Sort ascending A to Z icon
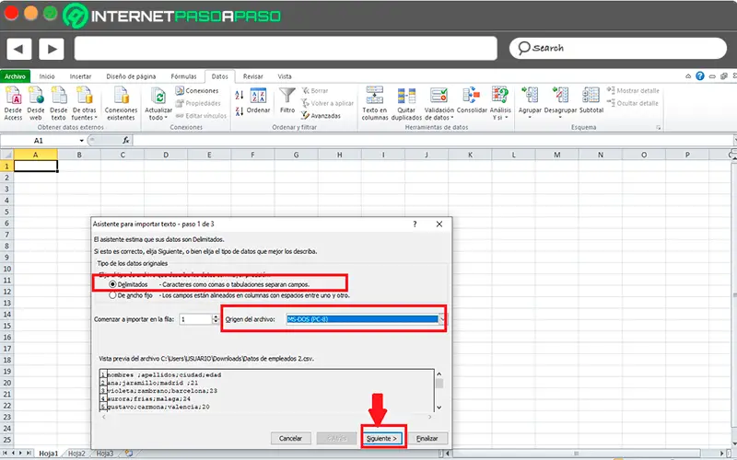 (239, 95)
